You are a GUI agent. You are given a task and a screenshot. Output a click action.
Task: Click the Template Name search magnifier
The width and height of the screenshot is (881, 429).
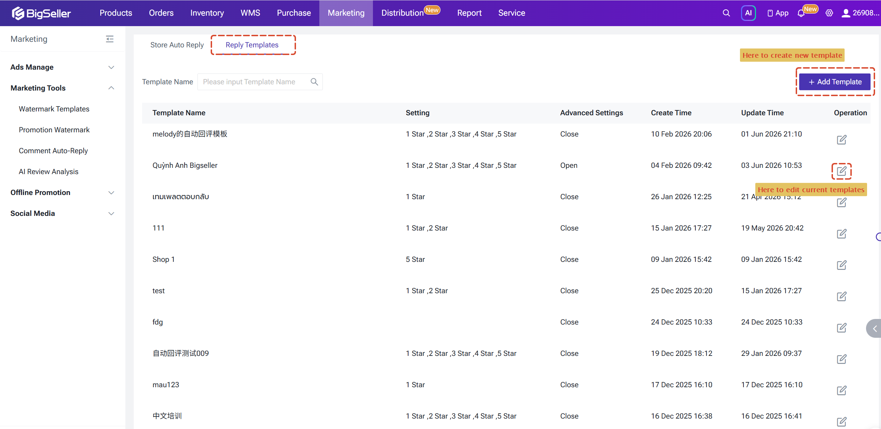click(x=314, y=82)
